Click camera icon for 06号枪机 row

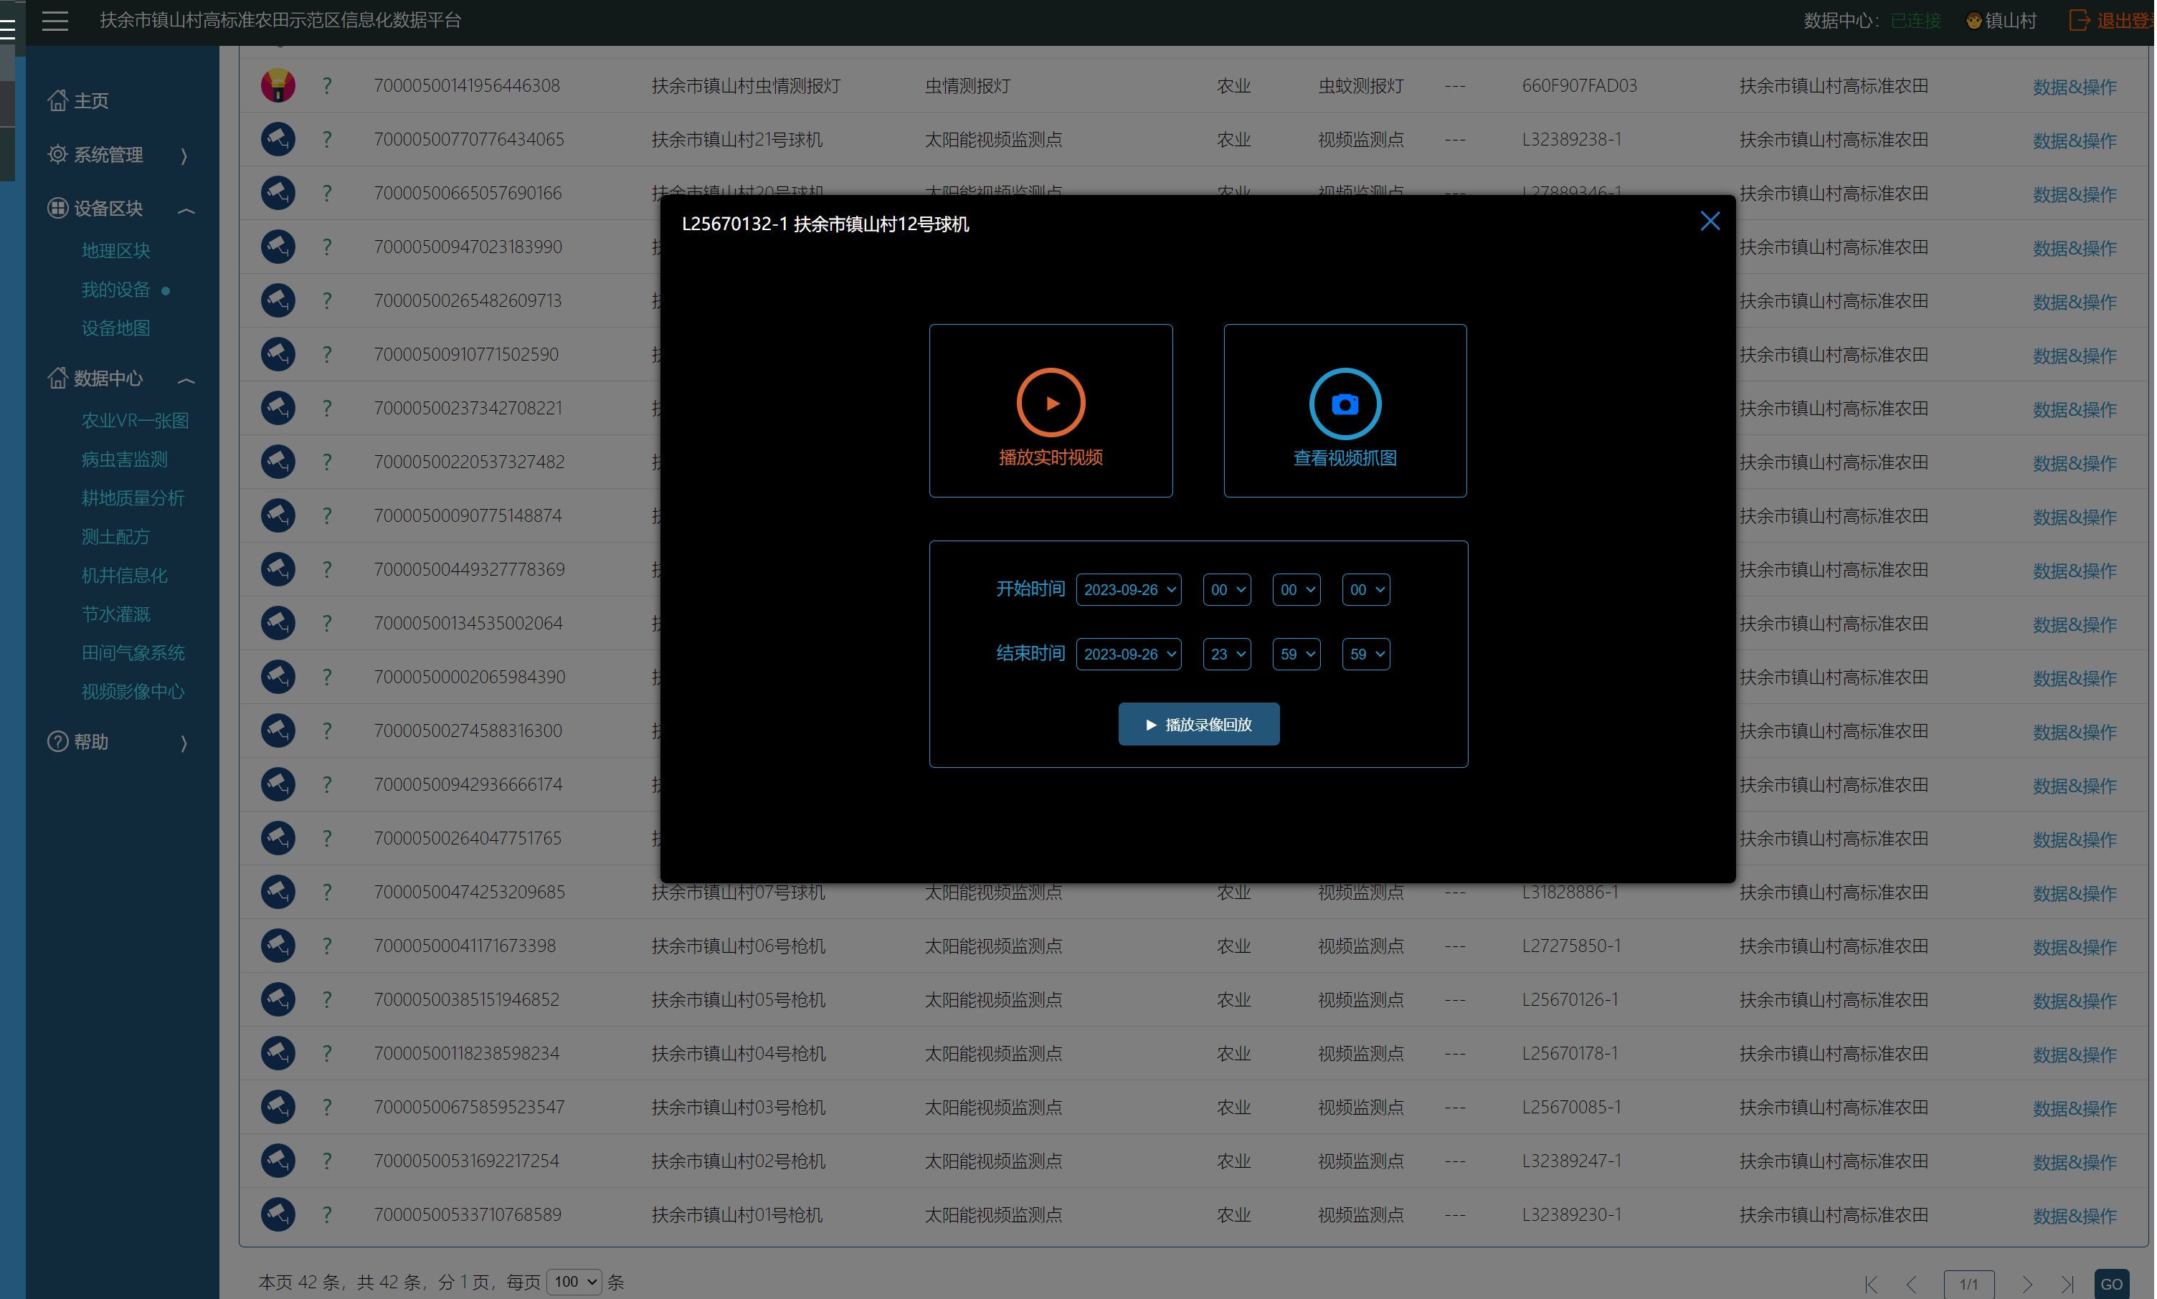pyautogui.click(x=278, y=946)
